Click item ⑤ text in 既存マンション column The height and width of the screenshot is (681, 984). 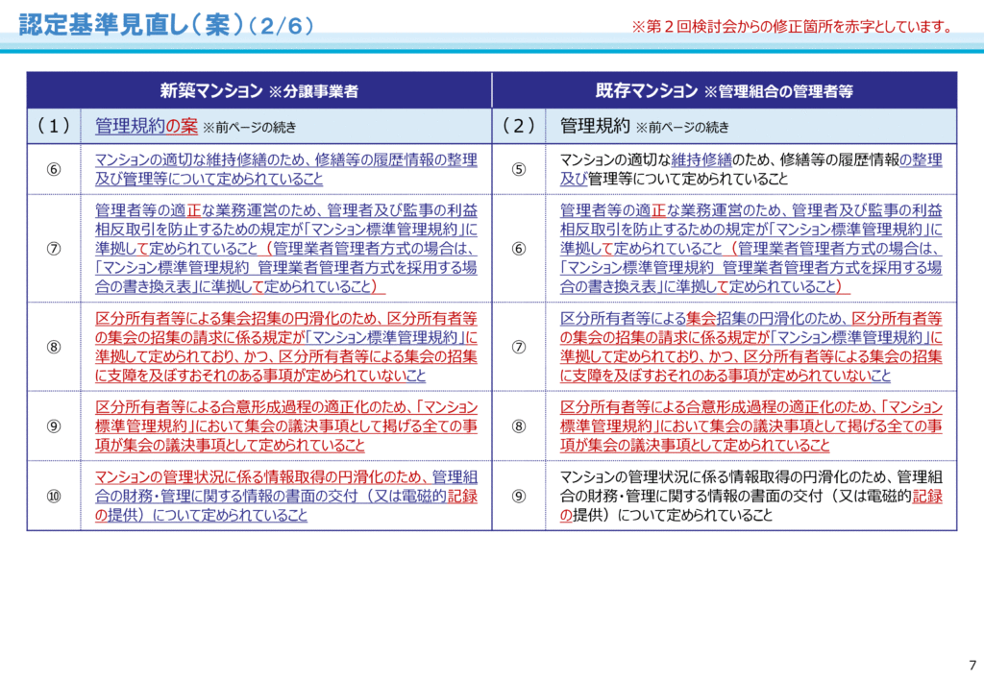click(750, 169)
